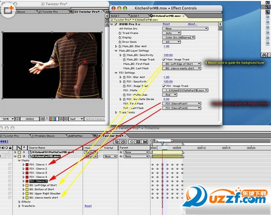
Task: Toggle lock box for BG: sleeve meets shirt mask
Action: (10, 198)
